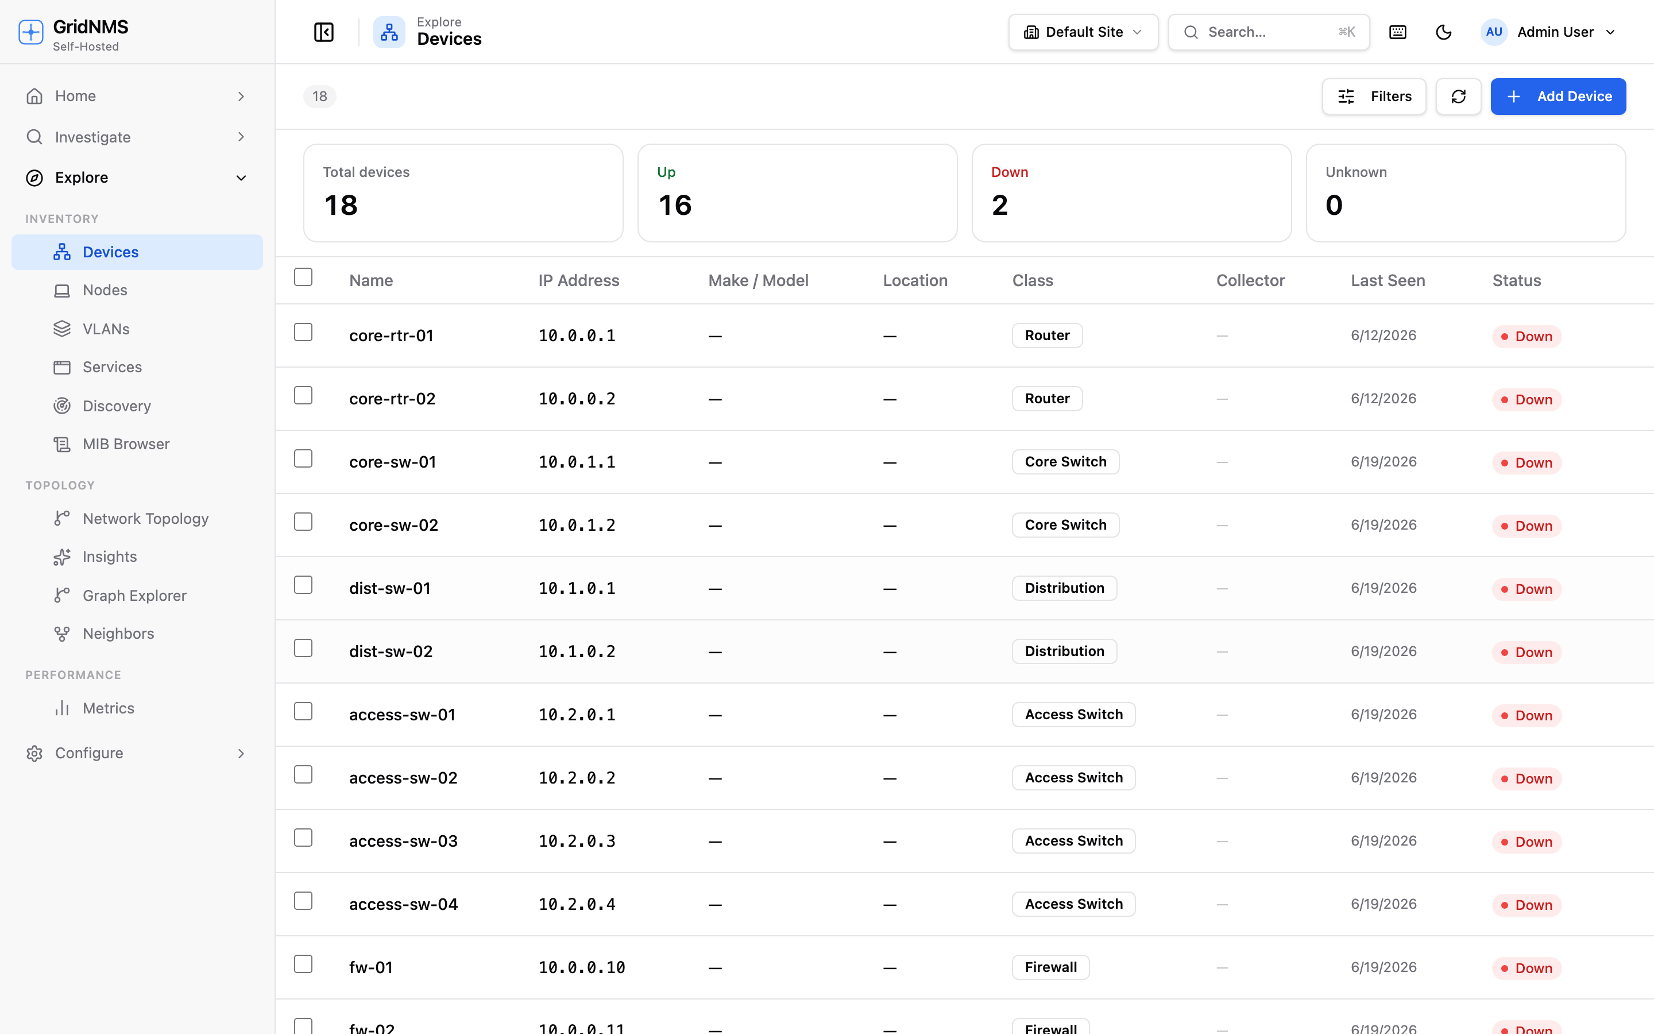Expand the Home section chevron
Image resolution: width=1654 pixels, height=1034 pixels.
point(241,97)
